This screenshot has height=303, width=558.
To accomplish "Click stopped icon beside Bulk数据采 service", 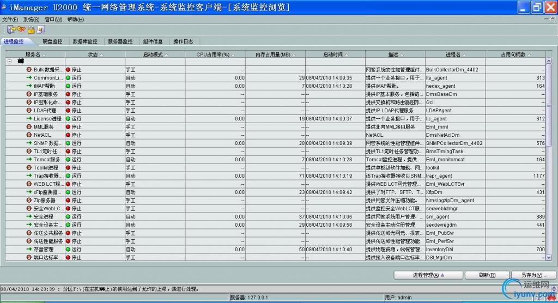I will pos(29,70).
